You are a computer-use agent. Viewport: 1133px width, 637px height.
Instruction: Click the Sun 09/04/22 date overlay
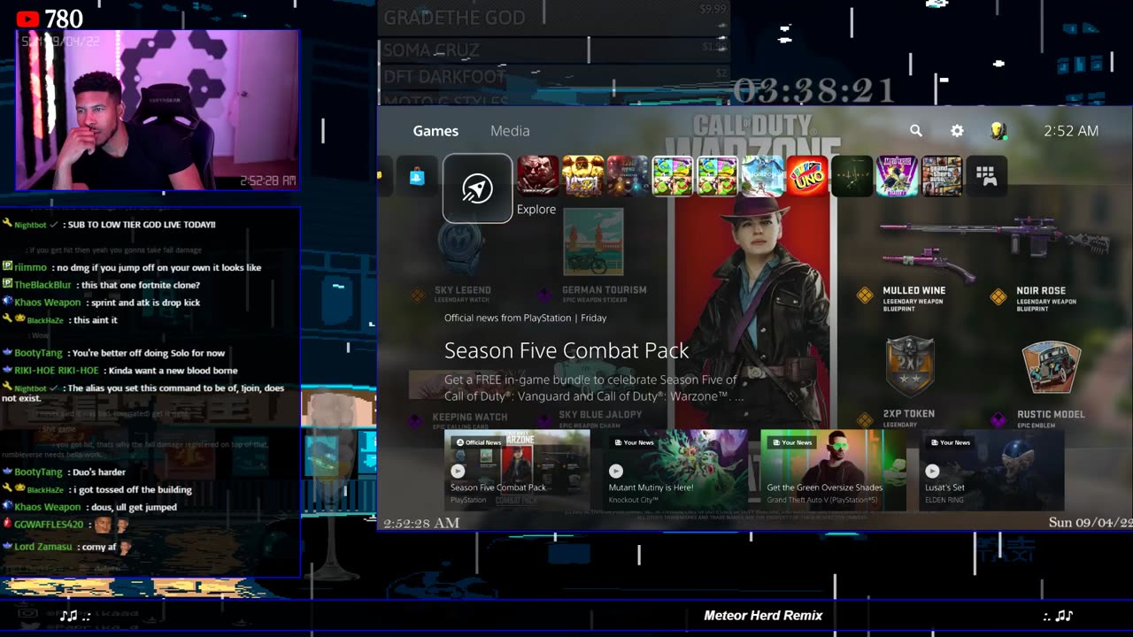tap(1090, 522)
